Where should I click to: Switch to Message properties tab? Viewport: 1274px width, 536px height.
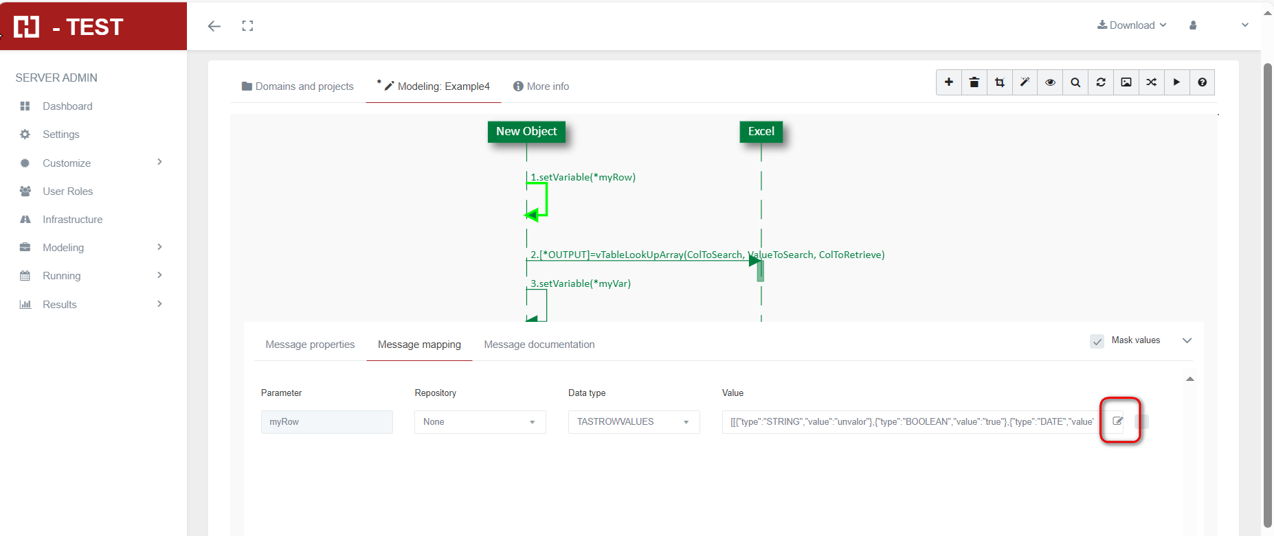[310, 345]
